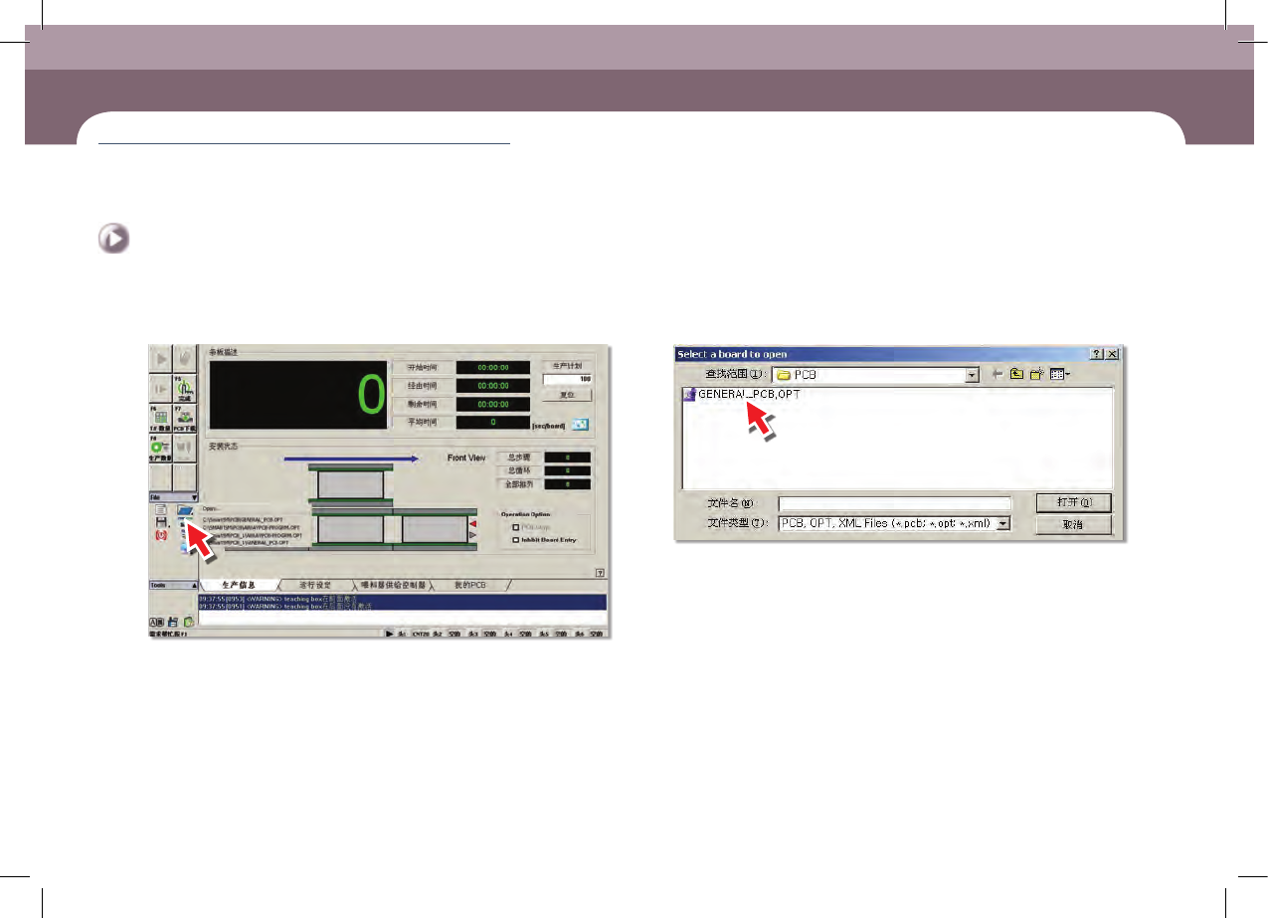The image size is (1268, 918).
Task: Select the first WARNING teaching box log line
Action: [x=402, y=599]
